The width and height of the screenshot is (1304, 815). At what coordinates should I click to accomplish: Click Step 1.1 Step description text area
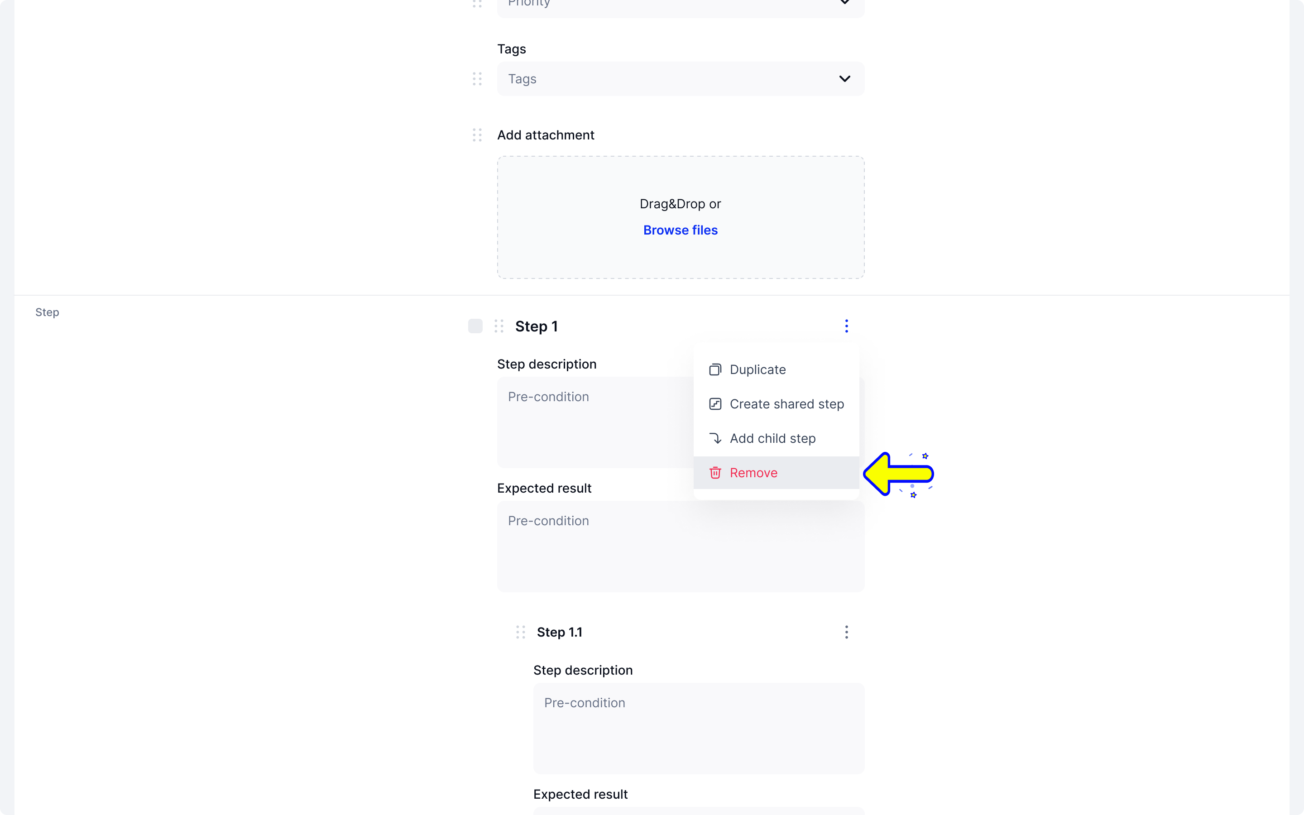698,728
